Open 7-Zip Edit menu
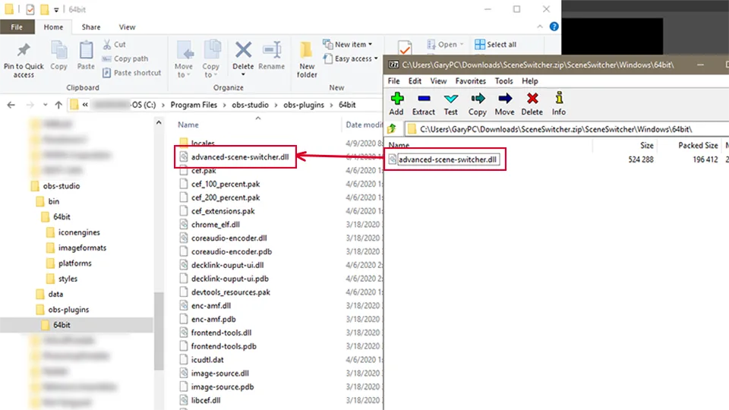Viewport: 729px width, 410px height. coord(415,81)
